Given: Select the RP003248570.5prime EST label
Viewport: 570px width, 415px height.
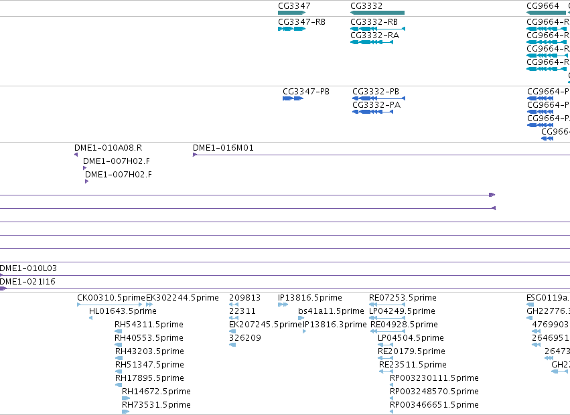Looking at the screenshot, I should pos(434,392).
